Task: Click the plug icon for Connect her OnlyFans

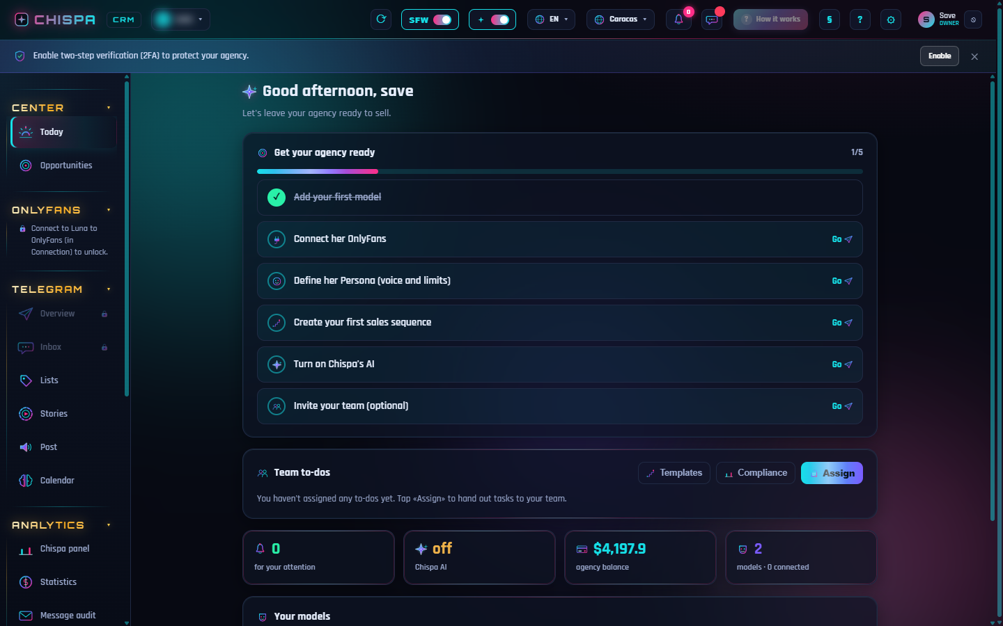Action: [x=277, y=239]
